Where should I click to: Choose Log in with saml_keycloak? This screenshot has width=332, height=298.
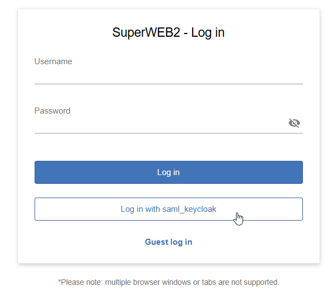pyautogui.click(x=168, y=209)
